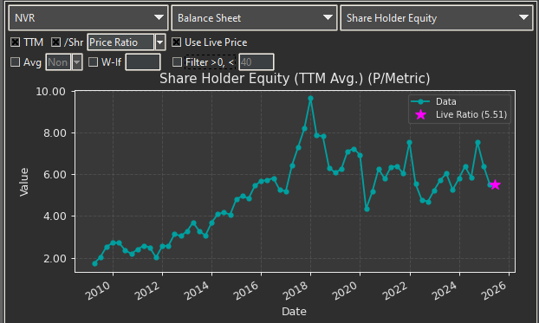
Task: Toggle the /Shr per-share checkbox
Action: click(x=55, y=42)
